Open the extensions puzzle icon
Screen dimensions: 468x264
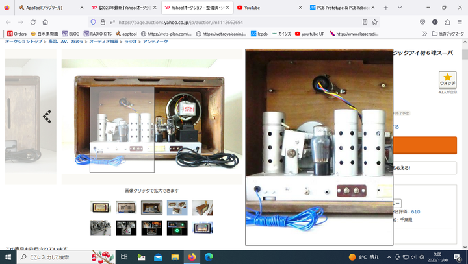click(x=447, y=22)
